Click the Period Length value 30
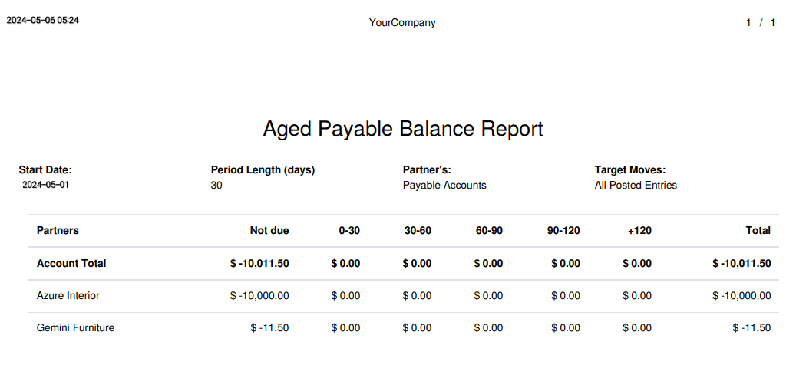Viewport: 806px width, 388px height. point(216,186)
